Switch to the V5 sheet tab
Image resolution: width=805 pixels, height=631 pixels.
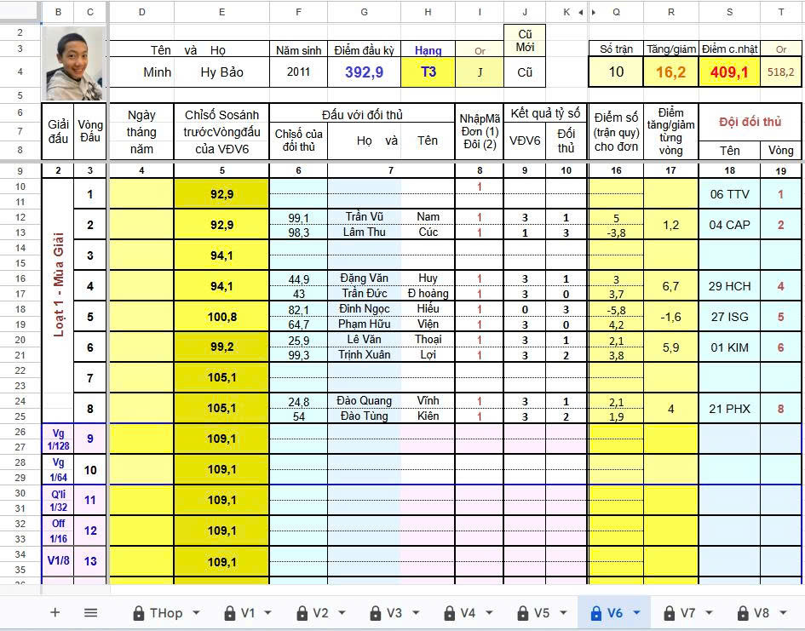[542, 612]
